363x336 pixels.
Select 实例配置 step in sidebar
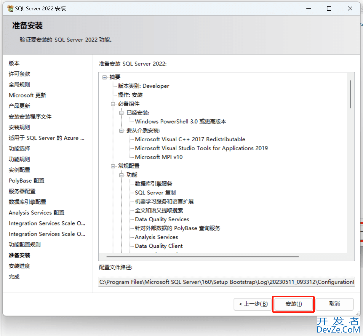20,170
